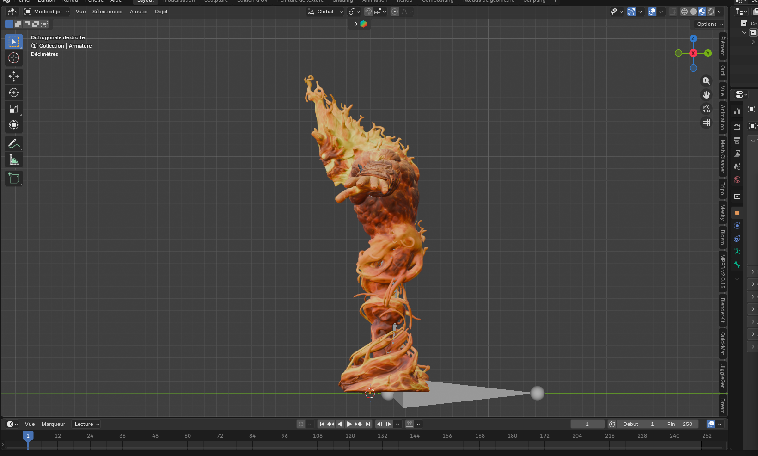Viewport: 758px width, 456px height.
Task: Open gizmo options dropdown arrow
Action: point(640,12)
